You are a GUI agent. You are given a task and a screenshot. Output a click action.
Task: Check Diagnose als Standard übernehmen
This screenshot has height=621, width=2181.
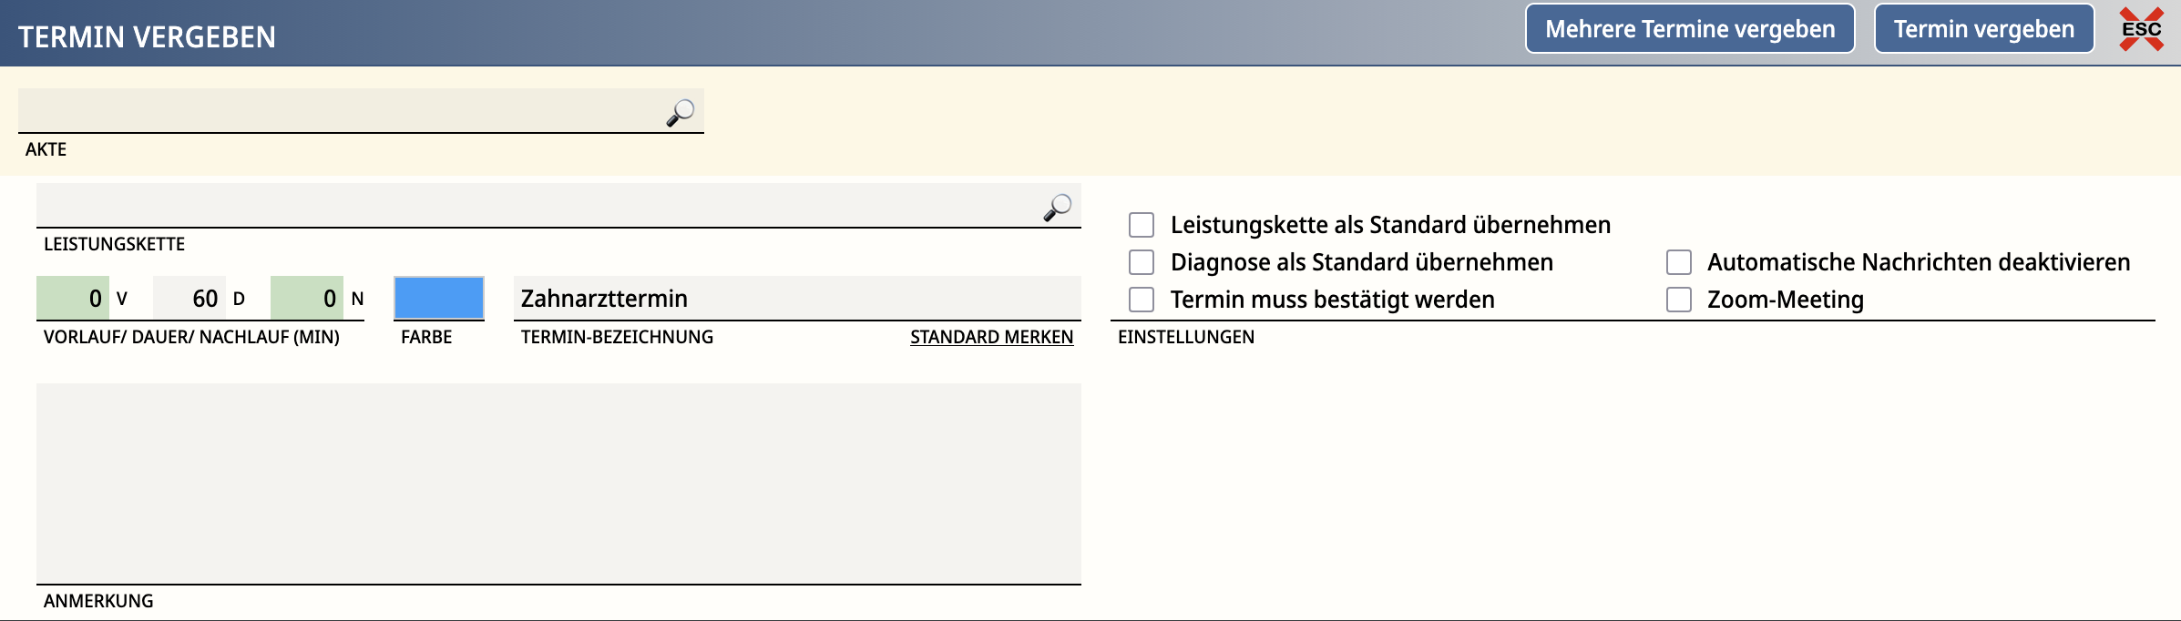click(x=1142, y=262)
